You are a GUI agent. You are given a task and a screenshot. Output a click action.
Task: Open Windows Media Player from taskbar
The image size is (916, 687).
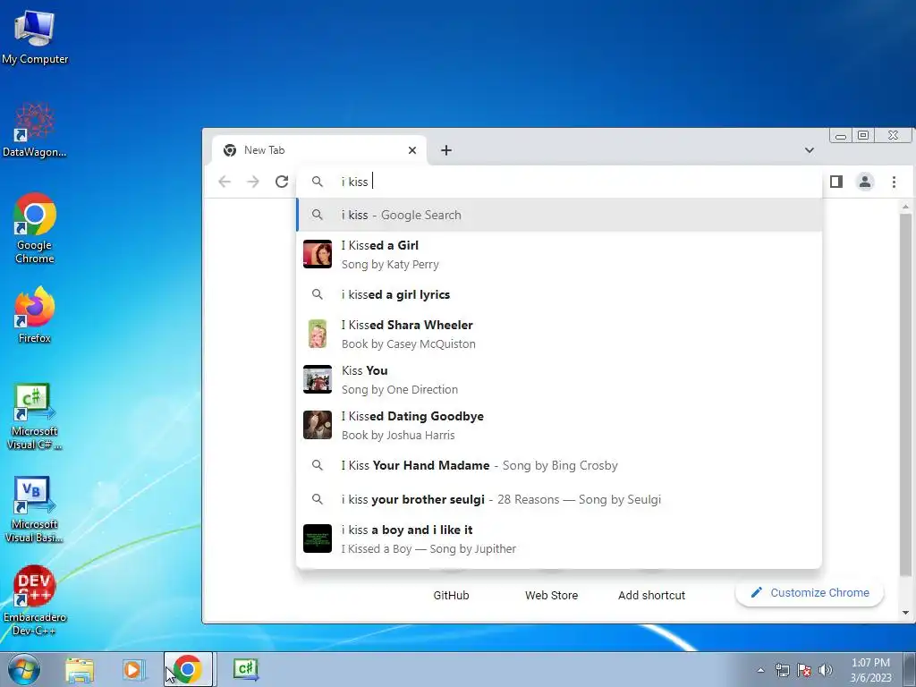(133, 670)
